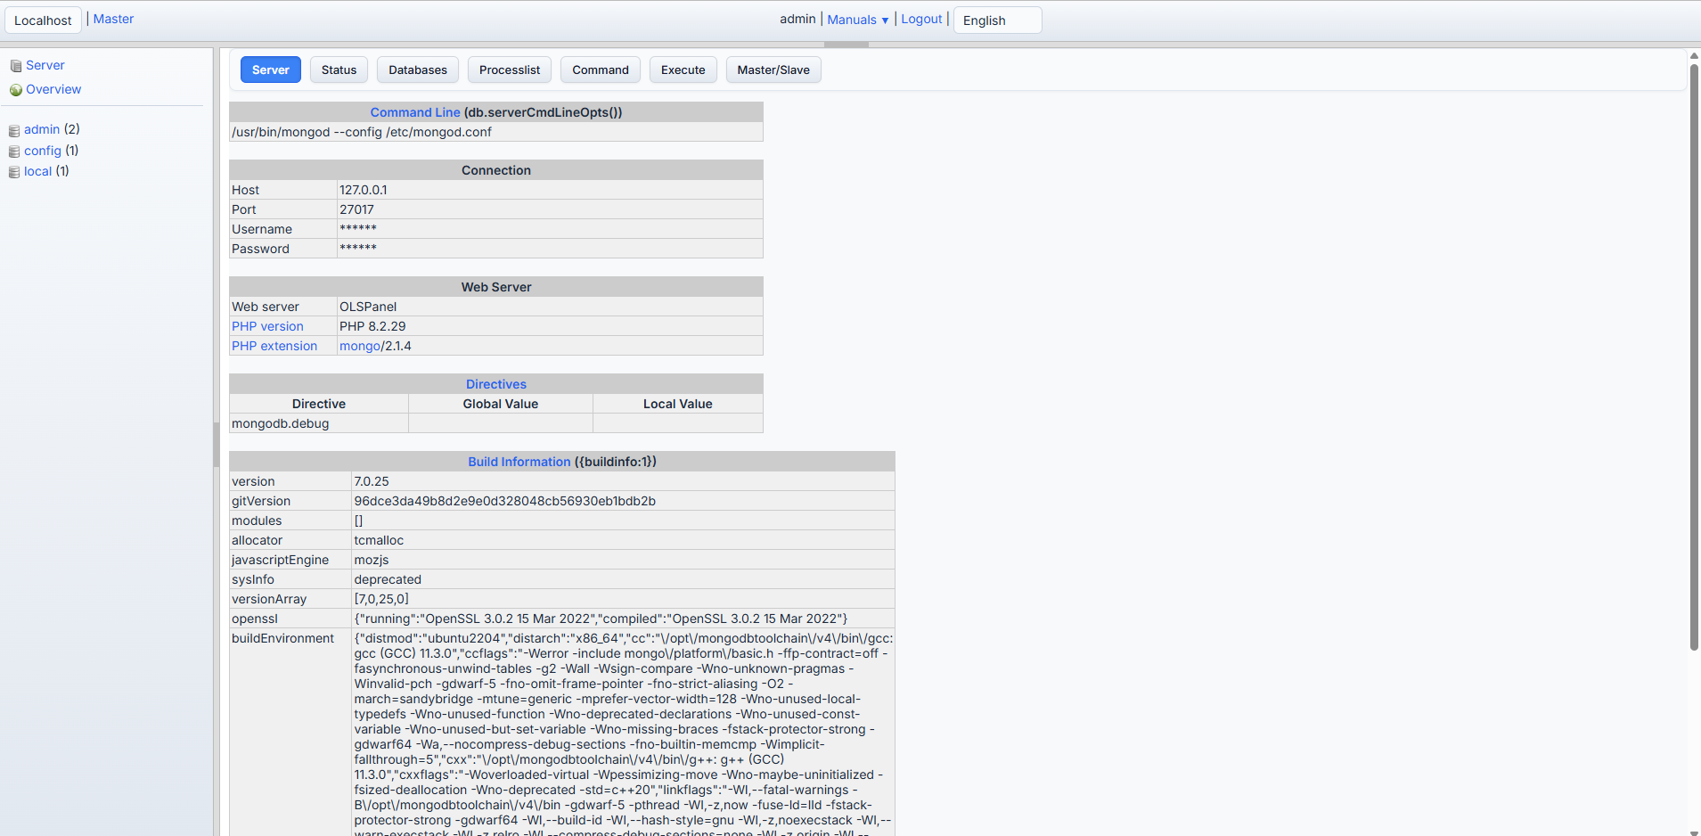Open the English language selector
Viewport: 1701px width, 836px height.
point(996,20)
